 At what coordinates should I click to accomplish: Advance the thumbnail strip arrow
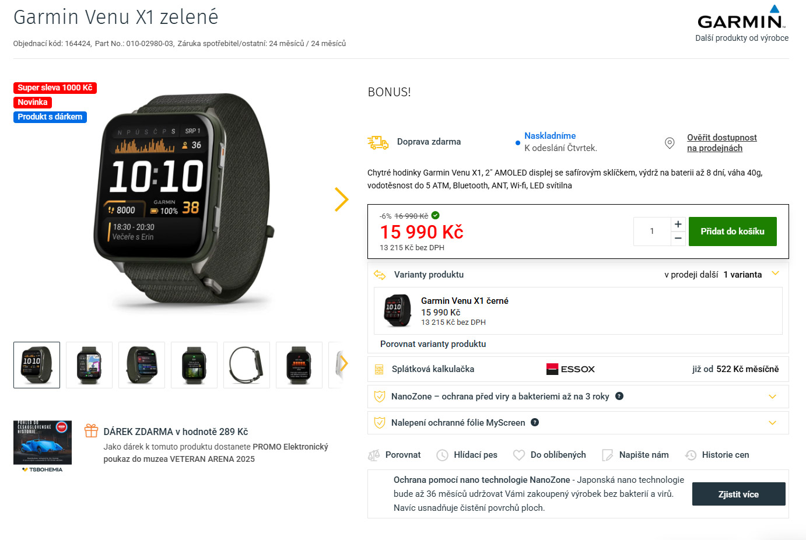344,364
